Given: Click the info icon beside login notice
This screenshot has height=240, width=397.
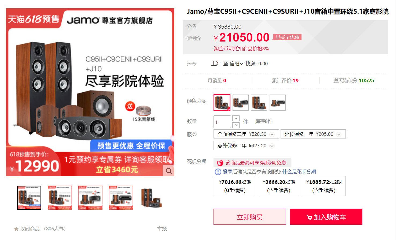Looking at the screenshot, I should tap(218, 172).
